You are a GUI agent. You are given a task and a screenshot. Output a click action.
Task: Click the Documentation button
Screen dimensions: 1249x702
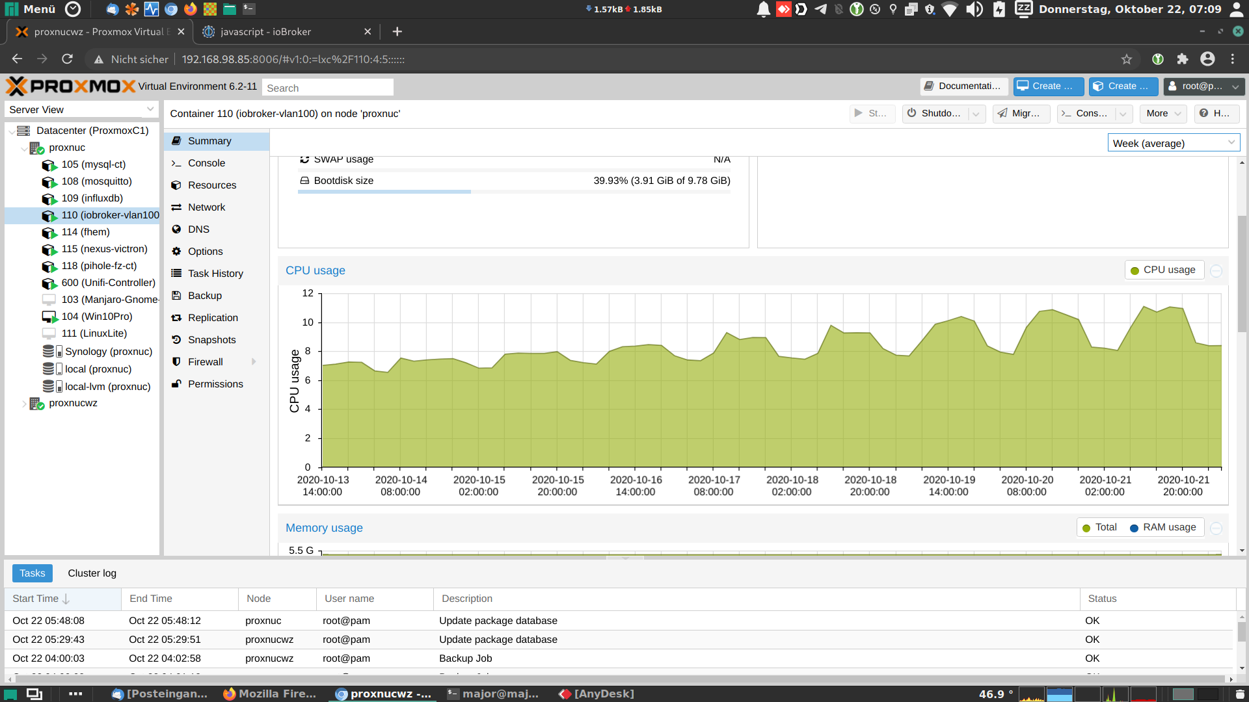963,86
